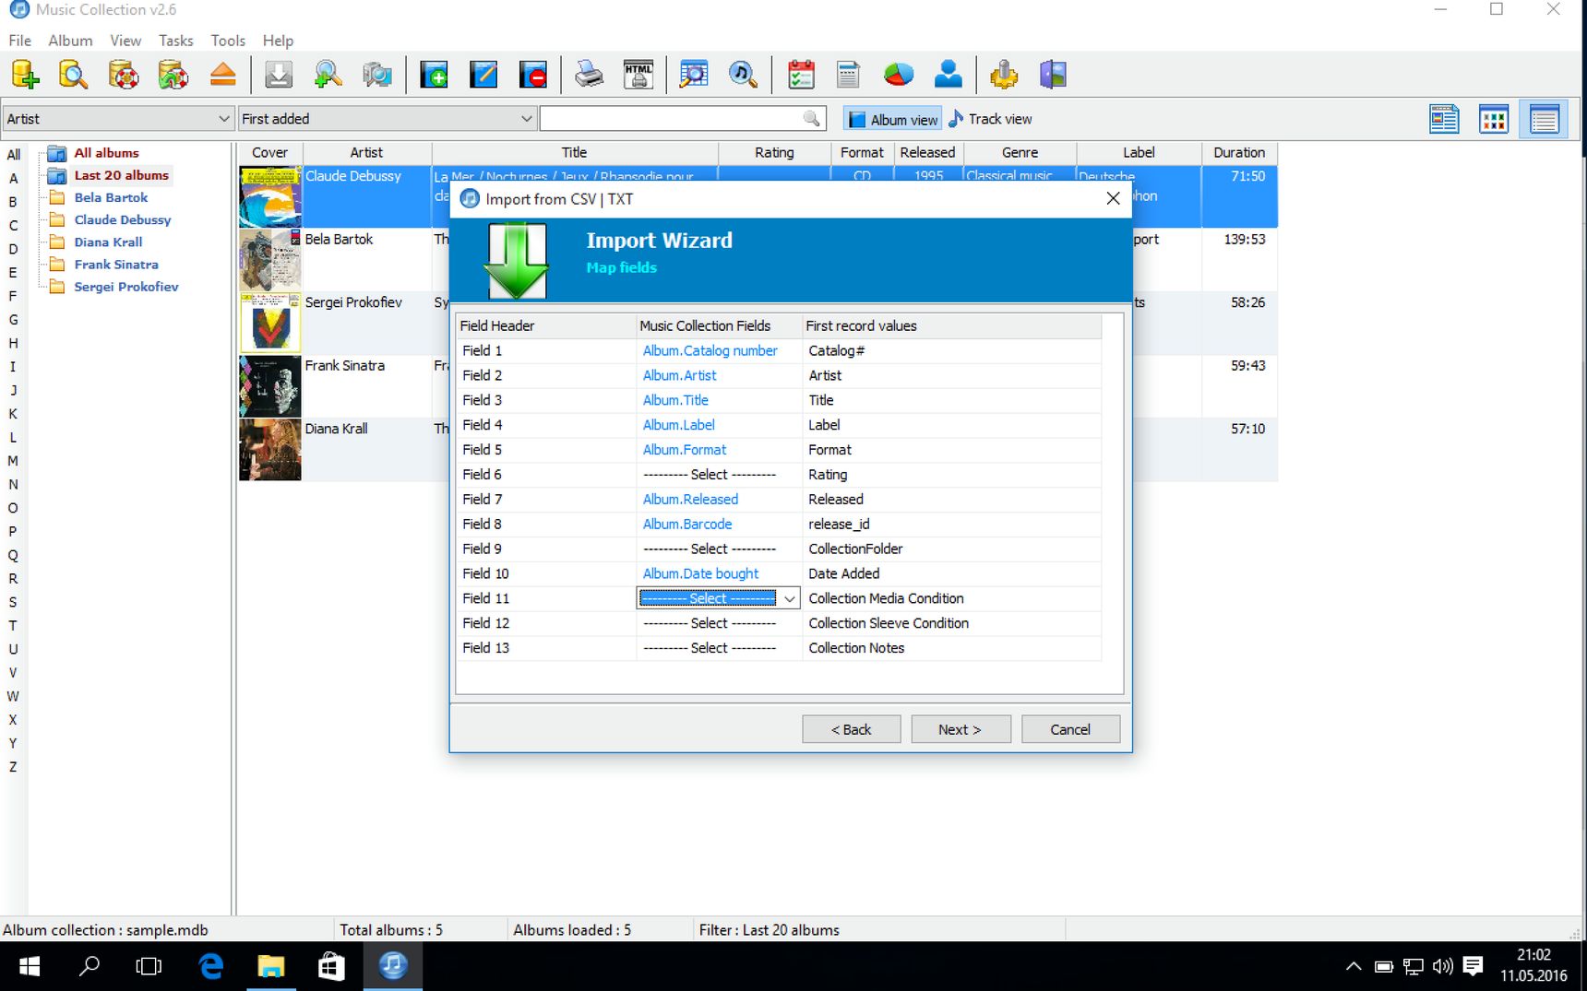Open the Tools menu
Viewport: 1587px width, 991px height.
pyautogui.click(x=228, y=41)
